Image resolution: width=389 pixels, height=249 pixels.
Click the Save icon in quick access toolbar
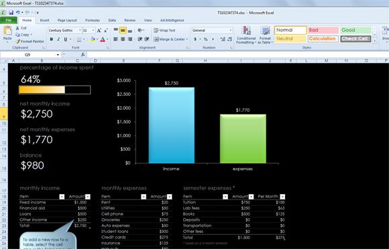pos(11,13)
